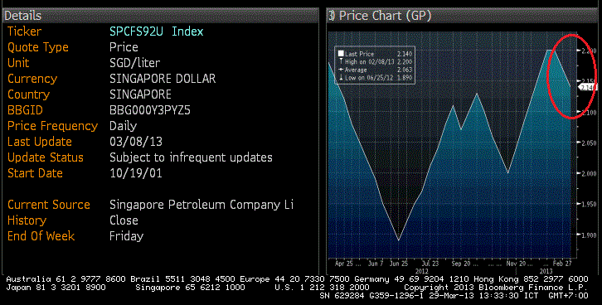The image size is (602, 305).
Task: Click the BBGID value BBG000Y3PYZ5
Action: point(150,110)
